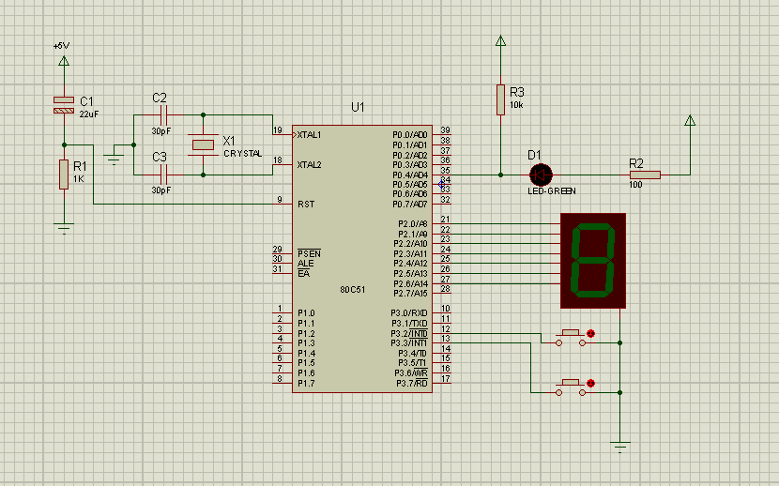The width and height of the screenshot is (779, 486).
Task: Select capacitor C2 symbol
Action: [163, 115]
